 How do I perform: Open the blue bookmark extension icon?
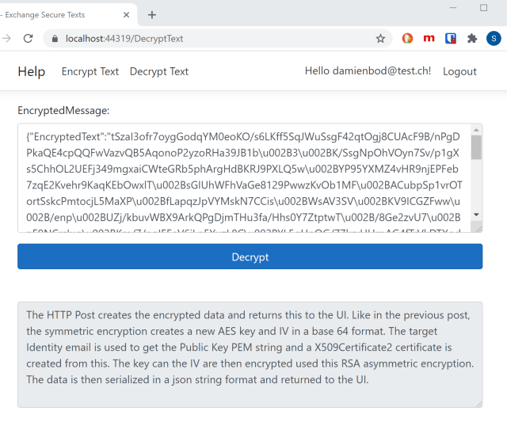[451, 38]
